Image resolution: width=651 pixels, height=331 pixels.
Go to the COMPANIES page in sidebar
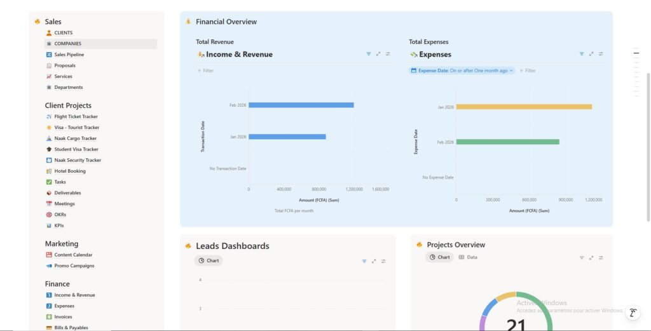[67, 44]
